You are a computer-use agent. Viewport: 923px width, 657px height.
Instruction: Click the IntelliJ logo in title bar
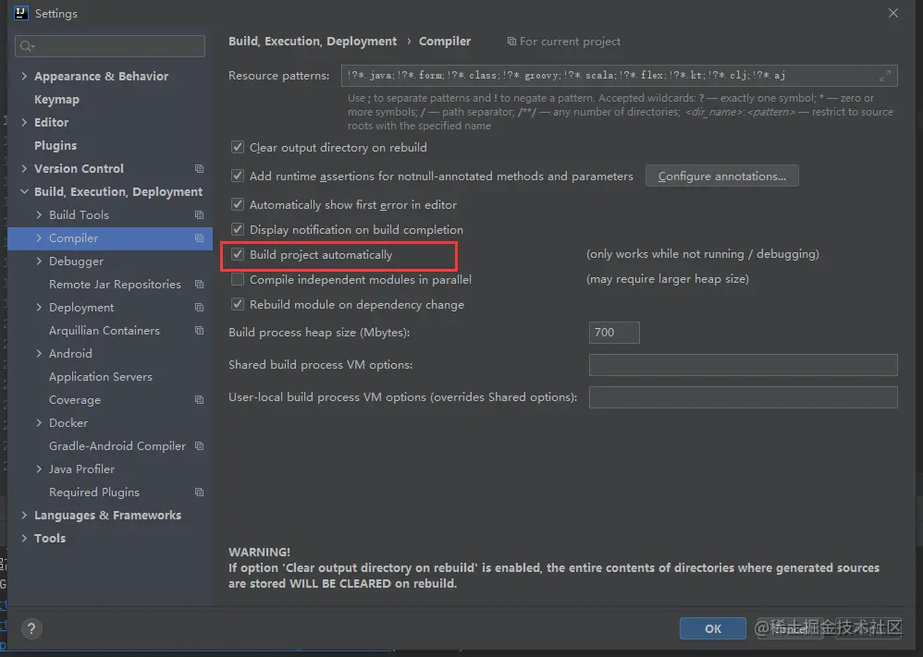(x=21, y=13)
